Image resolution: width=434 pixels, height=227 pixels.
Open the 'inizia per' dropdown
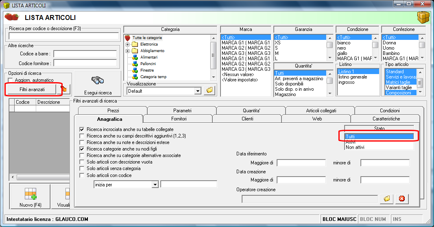pos(155,185)
